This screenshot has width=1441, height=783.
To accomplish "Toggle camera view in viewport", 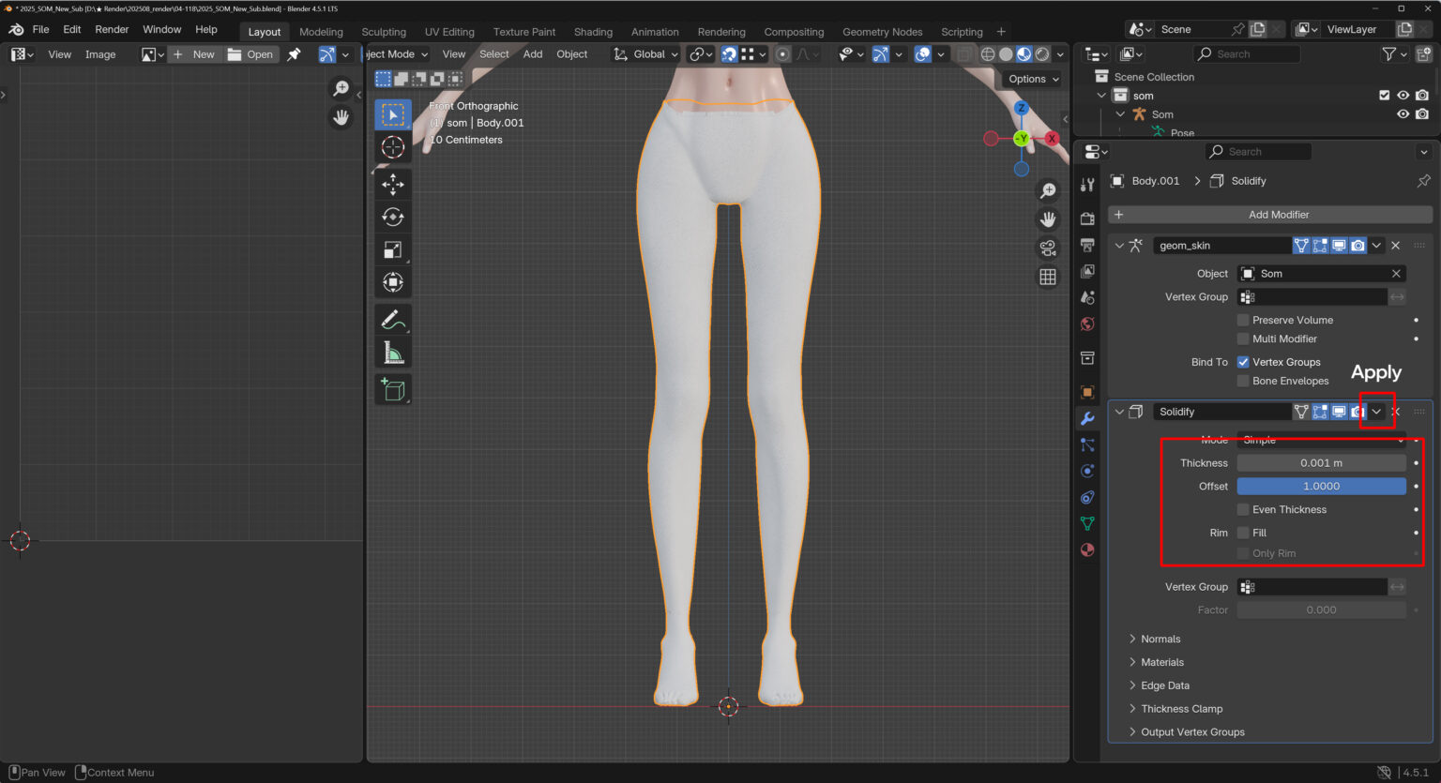I will [1048, 248].
